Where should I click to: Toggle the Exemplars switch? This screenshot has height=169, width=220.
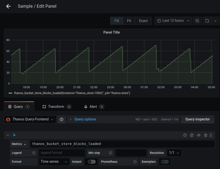point(165,162)
